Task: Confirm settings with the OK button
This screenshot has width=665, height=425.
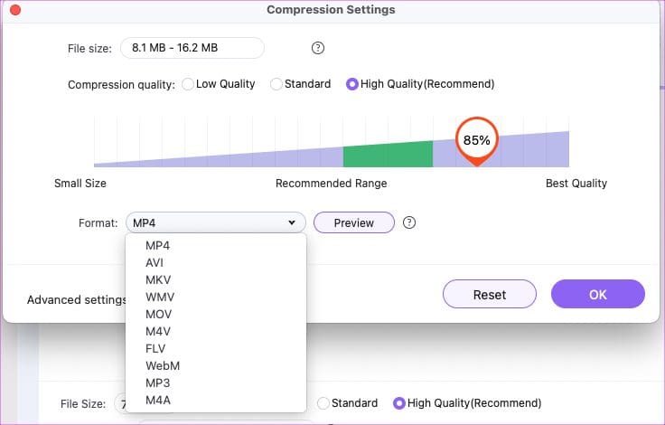Action: pos(598,294)
